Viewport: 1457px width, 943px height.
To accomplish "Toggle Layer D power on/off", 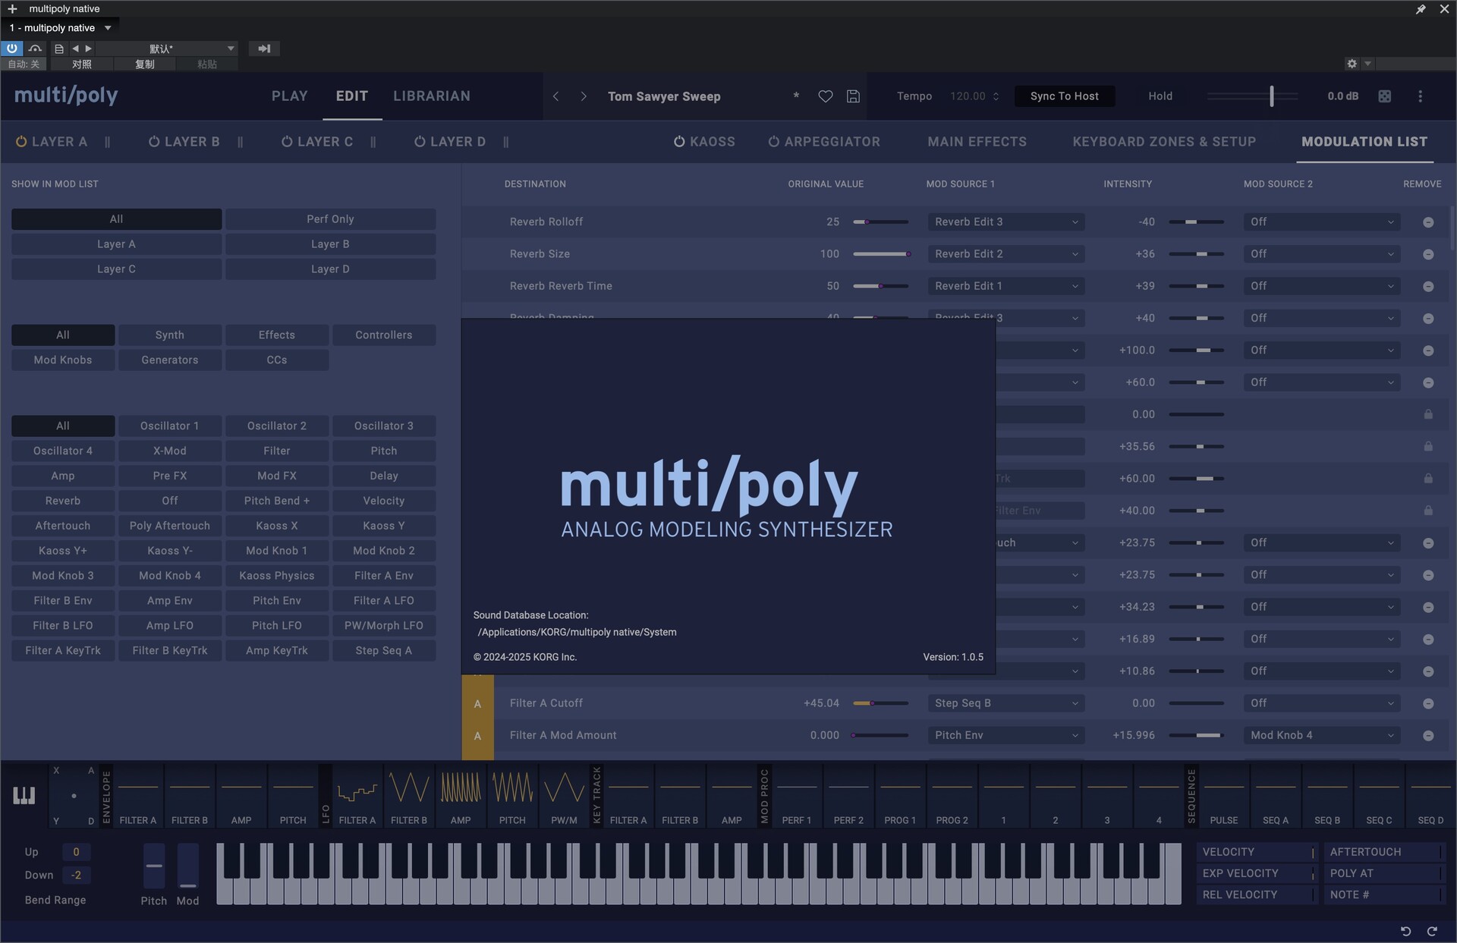I will coord(420,142).
